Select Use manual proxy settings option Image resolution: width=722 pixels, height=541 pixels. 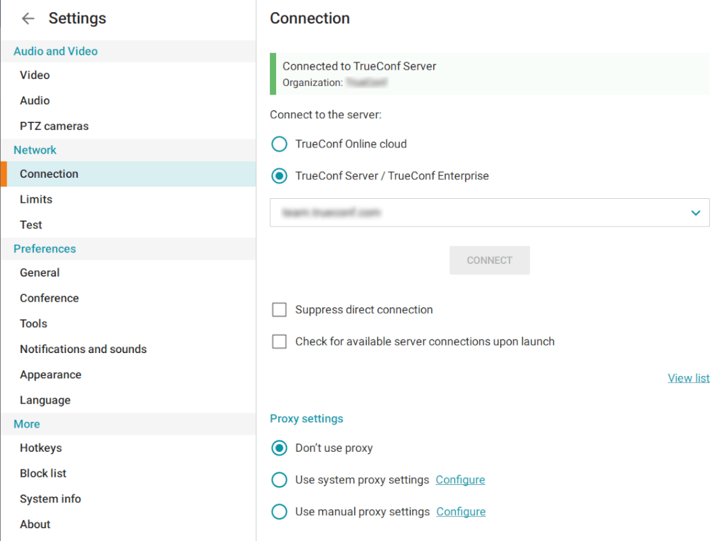click(279, 511)
